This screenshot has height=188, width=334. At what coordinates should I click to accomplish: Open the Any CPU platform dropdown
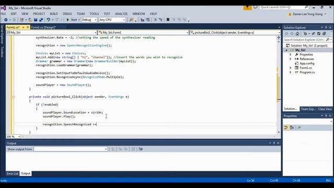(112, 20)
